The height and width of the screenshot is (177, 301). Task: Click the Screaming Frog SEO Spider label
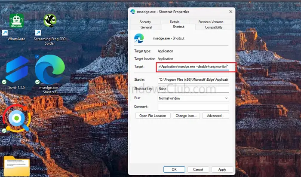point(50,41)
